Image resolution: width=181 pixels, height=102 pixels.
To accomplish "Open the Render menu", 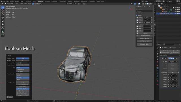I will click(x=12, y=1).
